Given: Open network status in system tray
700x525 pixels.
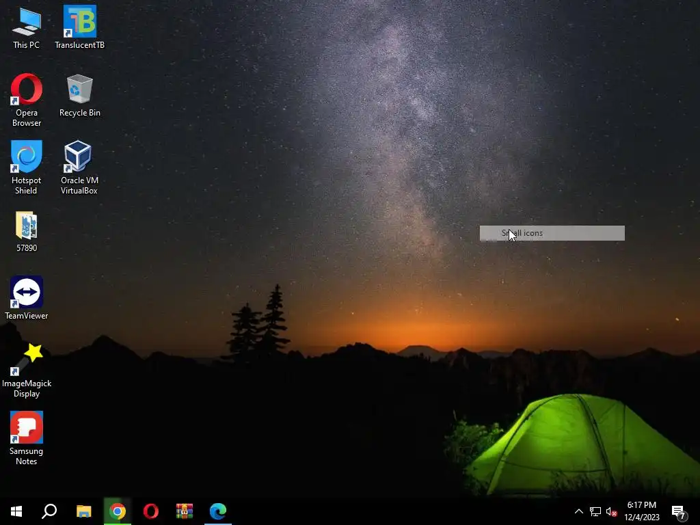Looking at the screenshot, I should [595, 511].
